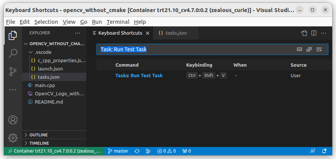
Task: Switch branch via master in status bar
Action: [118, 151]
